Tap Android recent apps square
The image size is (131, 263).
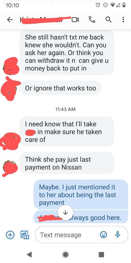pyautogui.click(x=101, y=255)
